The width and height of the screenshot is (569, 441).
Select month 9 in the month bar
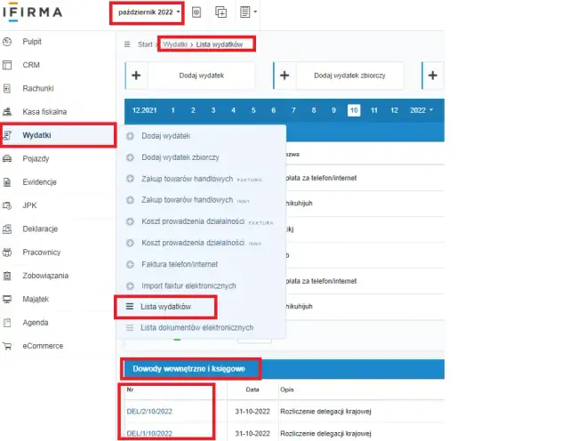(334, 110)
